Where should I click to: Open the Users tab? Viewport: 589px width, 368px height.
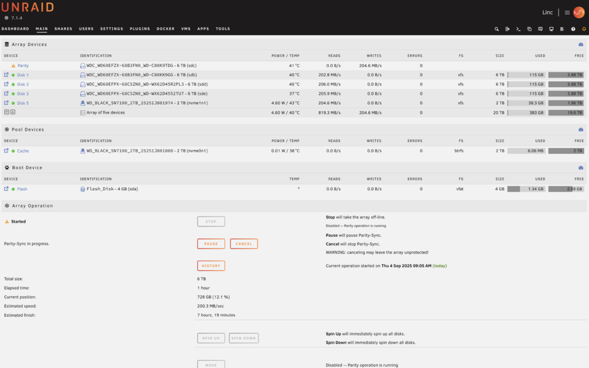(x=86, y=29)
